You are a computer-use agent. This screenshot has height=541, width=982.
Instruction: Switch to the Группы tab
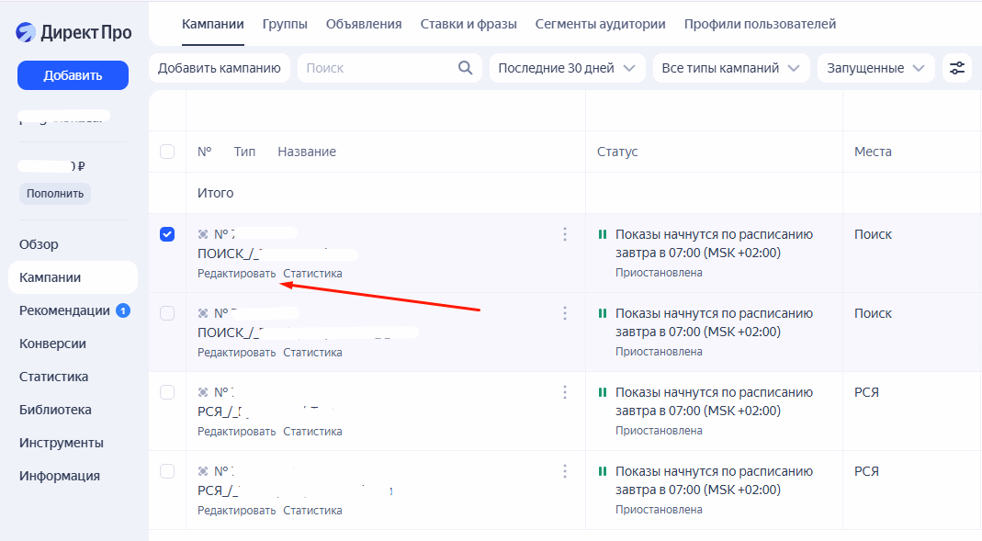pyautogui.click(x=285, y=24)
